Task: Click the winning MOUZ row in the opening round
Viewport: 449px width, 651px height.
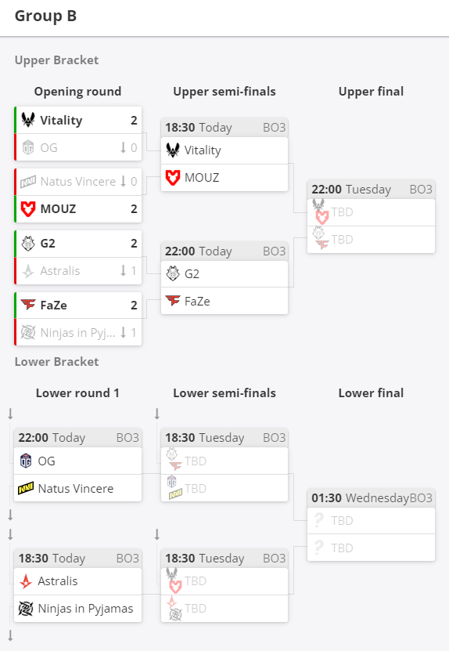Action: coord(78,209)
